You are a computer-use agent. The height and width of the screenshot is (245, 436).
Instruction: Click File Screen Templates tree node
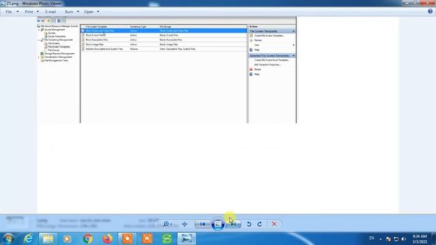click(x=59, y=47)
